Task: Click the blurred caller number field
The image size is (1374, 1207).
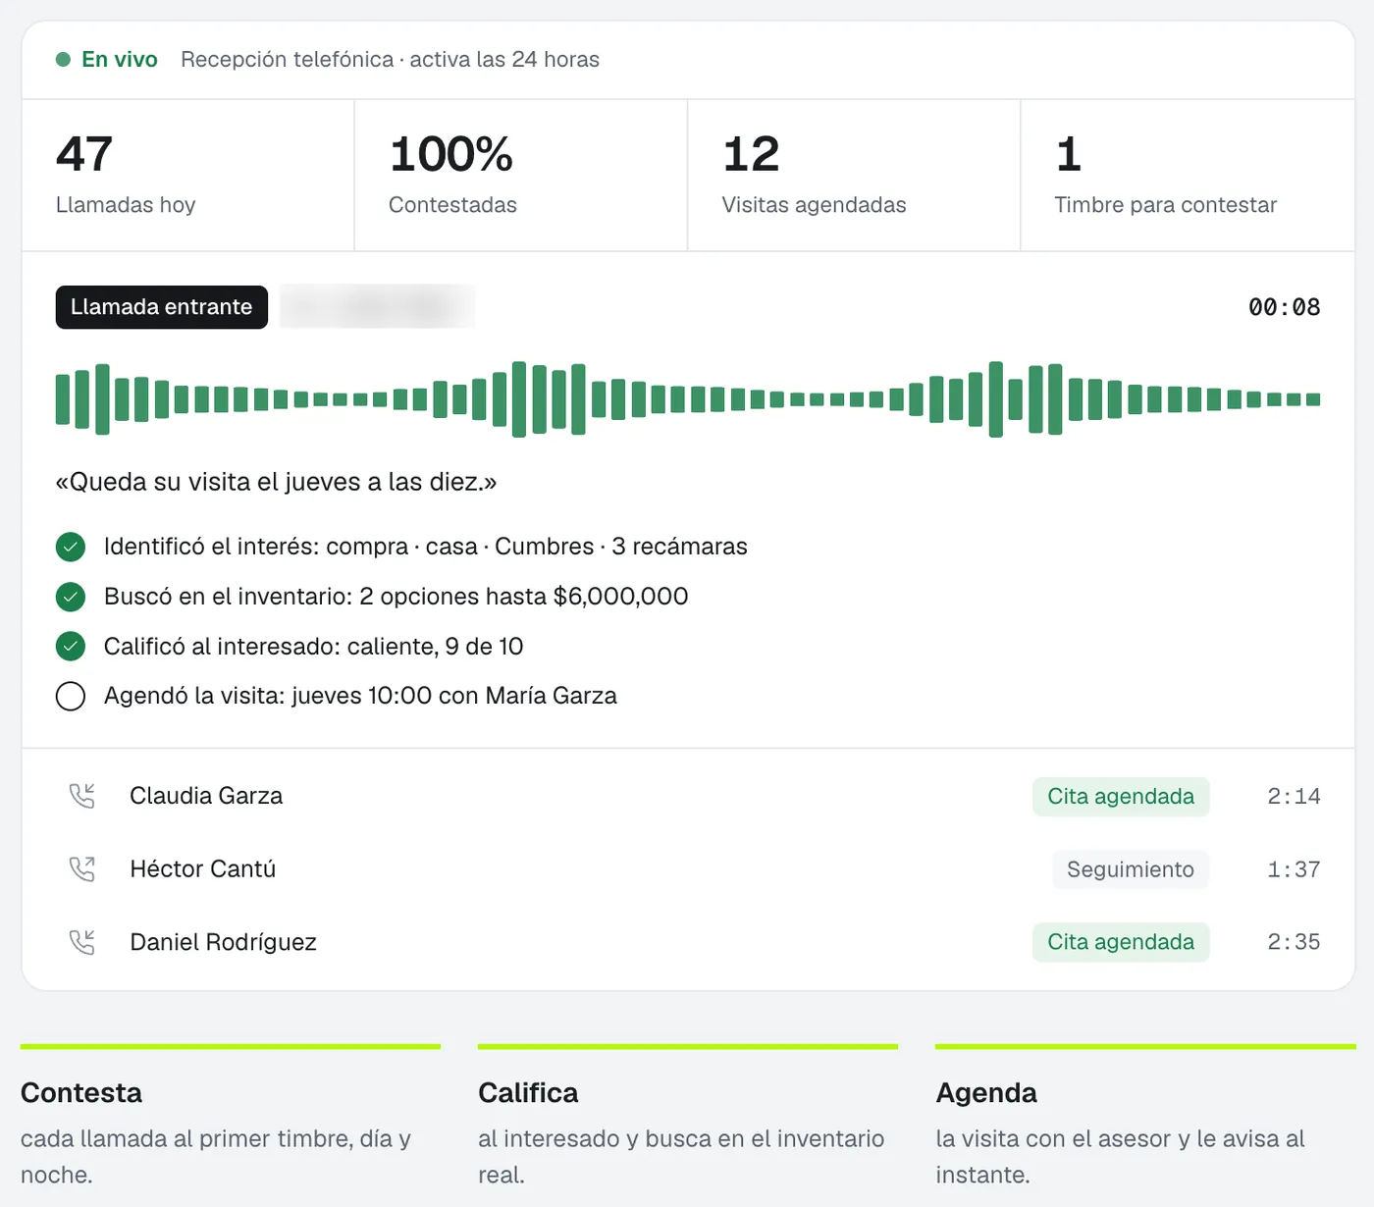Action: pos(378,307)
